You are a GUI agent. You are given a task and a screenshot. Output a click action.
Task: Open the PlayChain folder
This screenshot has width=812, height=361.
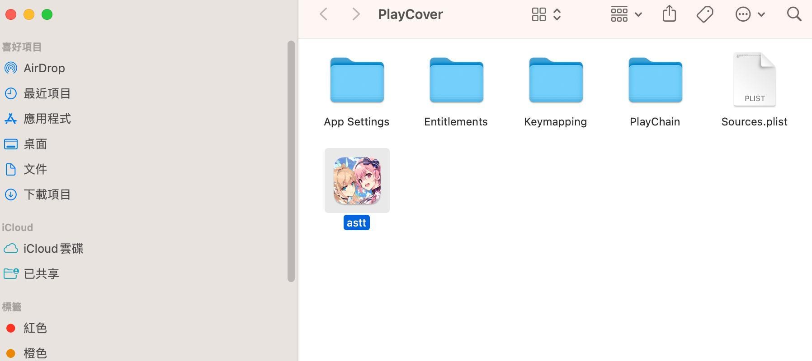point(655,80)
